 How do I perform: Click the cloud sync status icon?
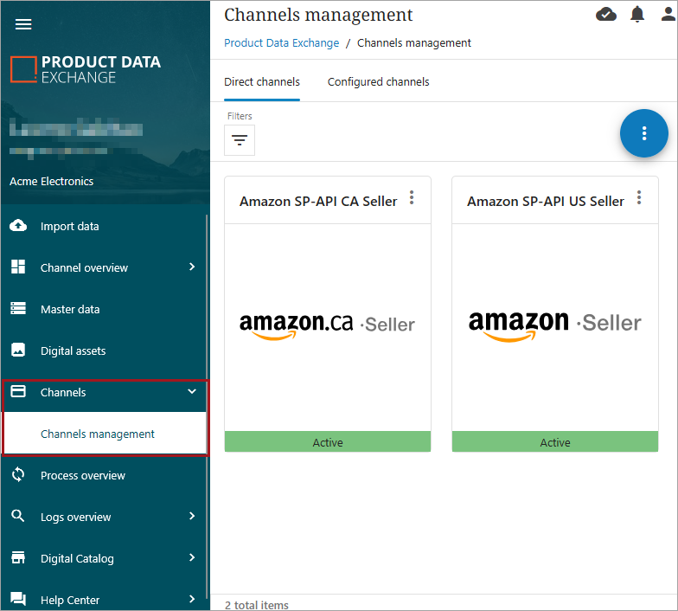[606, 14]
